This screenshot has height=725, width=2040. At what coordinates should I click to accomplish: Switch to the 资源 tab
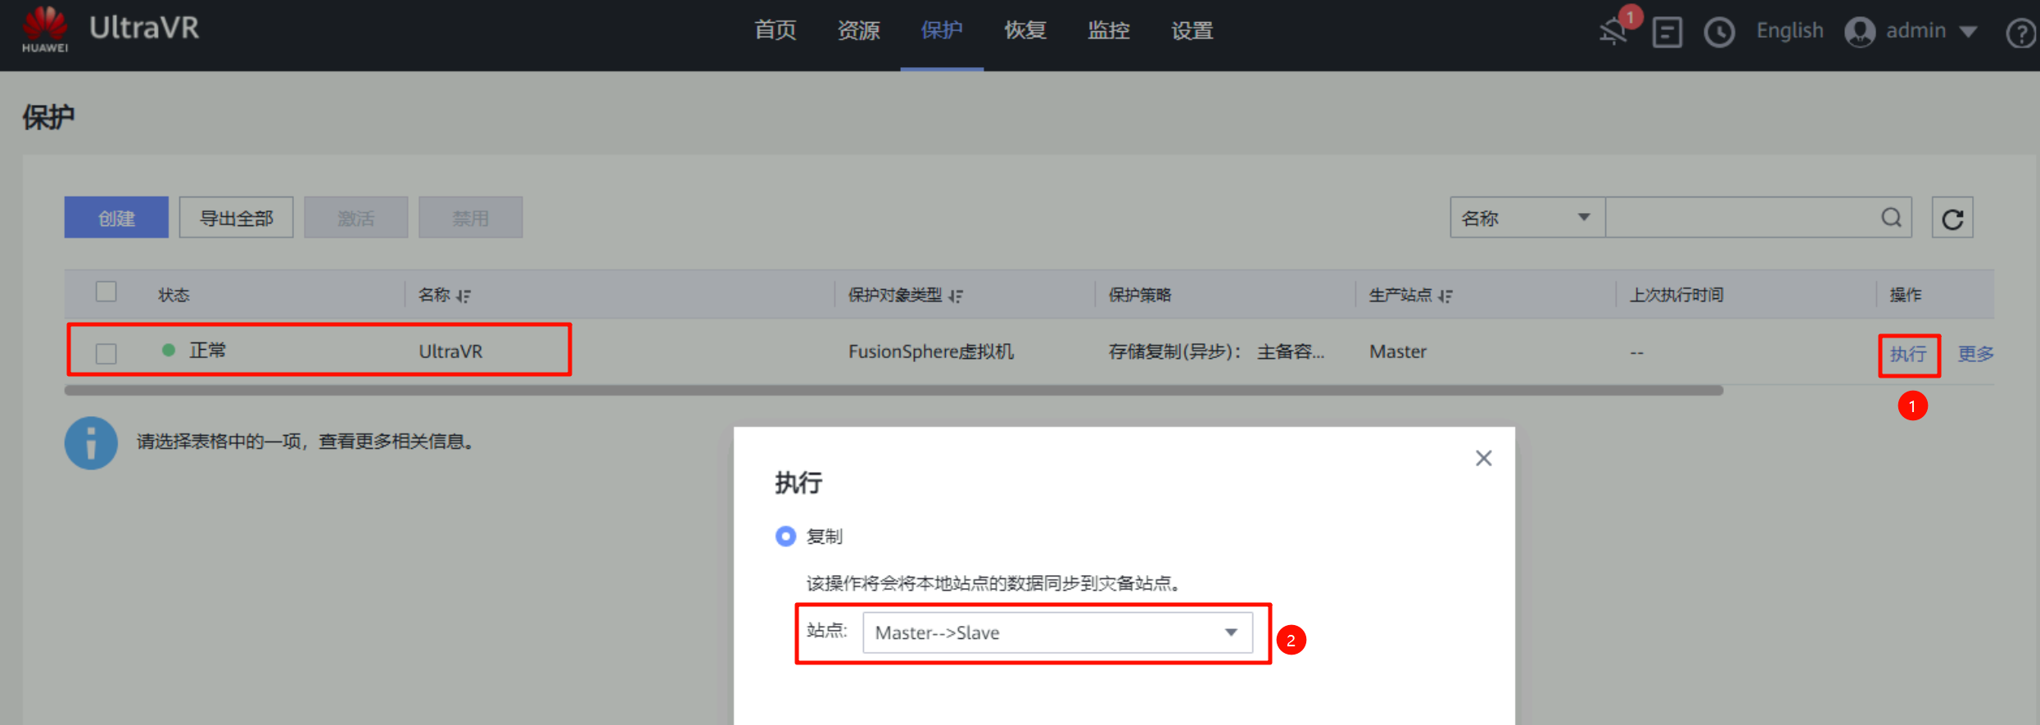coord(858,31)
